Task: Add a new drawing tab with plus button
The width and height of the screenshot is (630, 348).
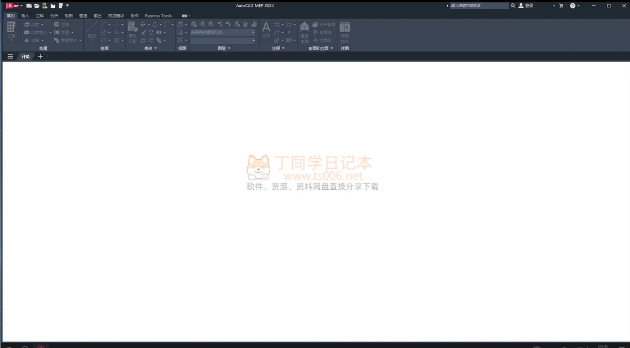Action: pyautogui.click(x=41, y=56)
